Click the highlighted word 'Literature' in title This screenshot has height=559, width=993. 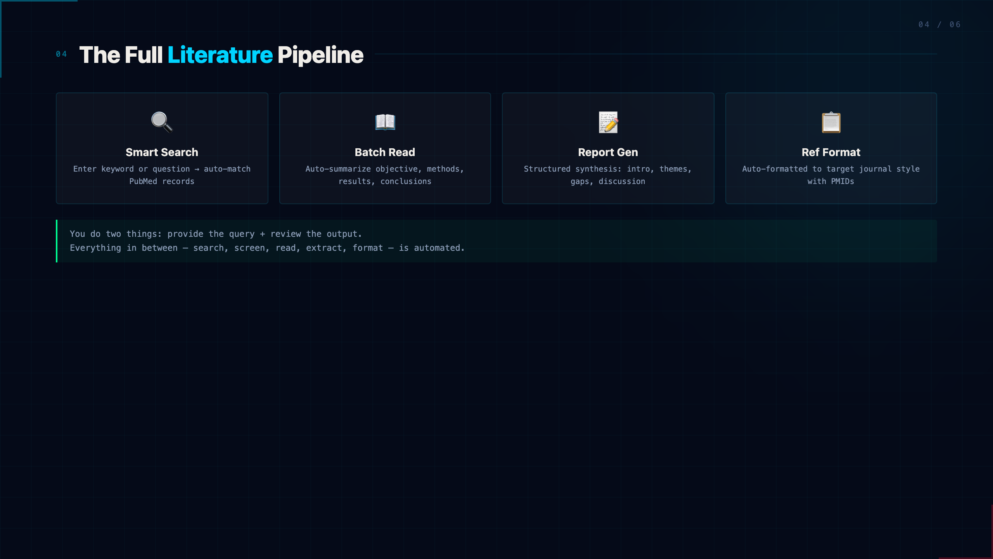pyautogui.click(x=220, y=55)
